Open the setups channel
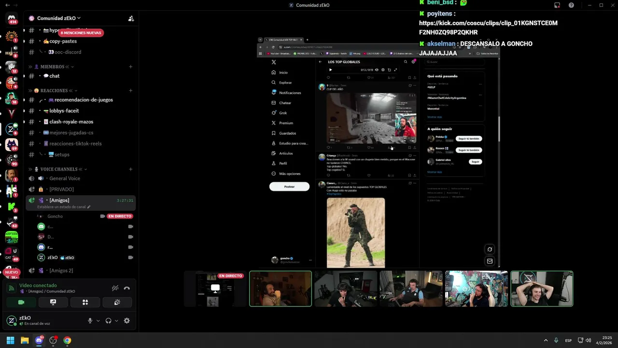This screenshot has height=348, width=618. [62, 155]
